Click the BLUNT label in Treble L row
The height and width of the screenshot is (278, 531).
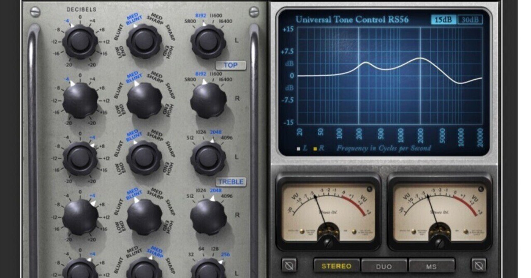118,149
